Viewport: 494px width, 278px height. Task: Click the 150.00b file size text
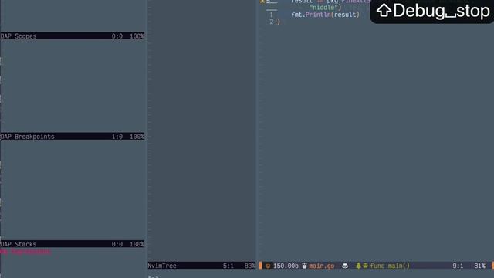pos(286,266)
